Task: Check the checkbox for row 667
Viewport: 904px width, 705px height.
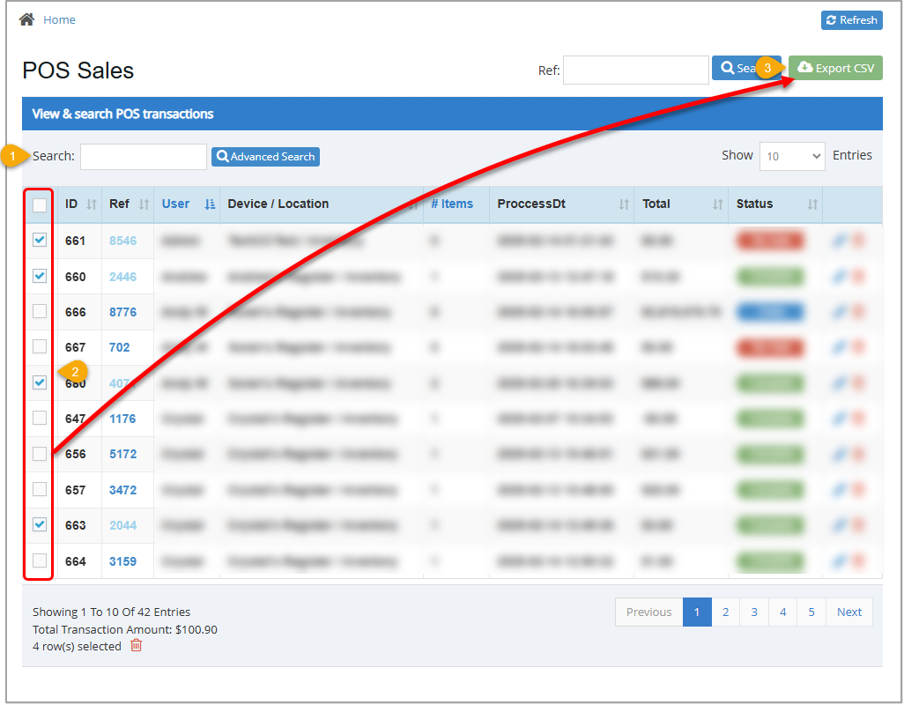Action: 38,347
